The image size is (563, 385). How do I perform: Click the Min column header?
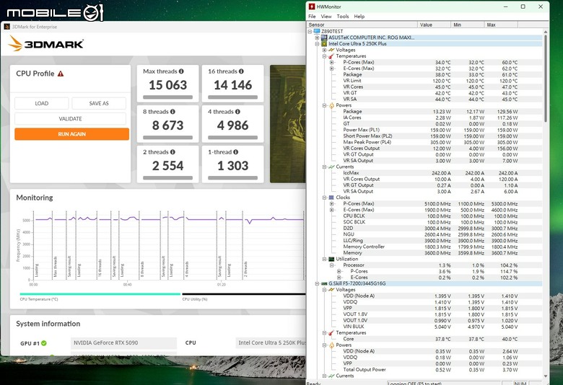coord(467,25)
